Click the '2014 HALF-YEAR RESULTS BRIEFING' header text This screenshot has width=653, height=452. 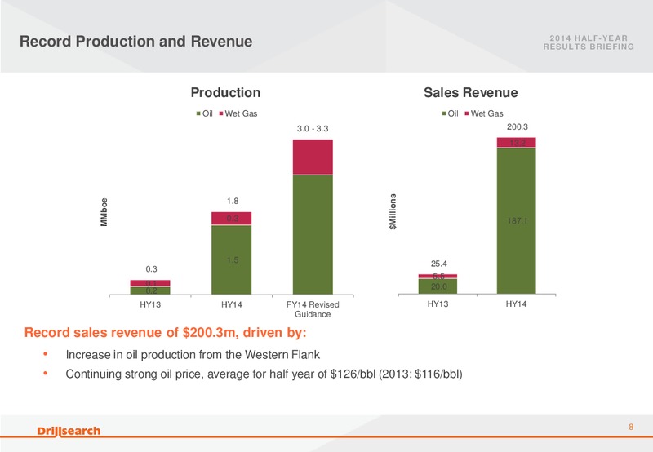(x=589, y=42)
